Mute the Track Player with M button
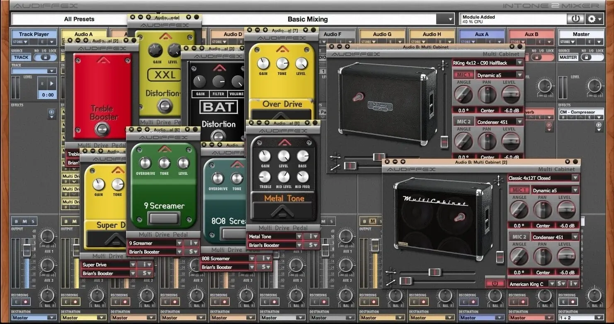Viewport: 614px width, 324px height. pos(24,221)
